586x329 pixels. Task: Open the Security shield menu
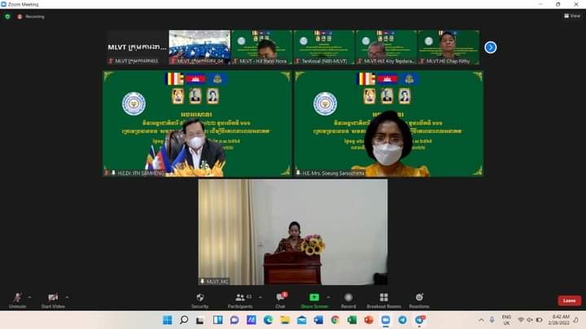tap(199, 299)
